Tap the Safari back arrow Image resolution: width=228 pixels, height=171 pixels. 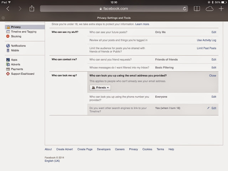[x=8, y=9]
